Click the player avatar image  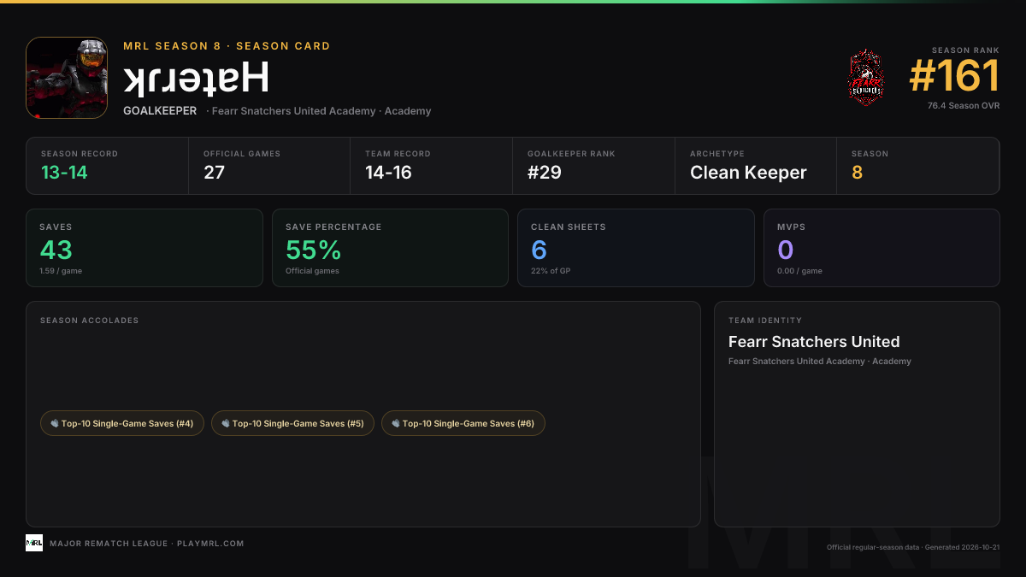click(x=67, y=78)
